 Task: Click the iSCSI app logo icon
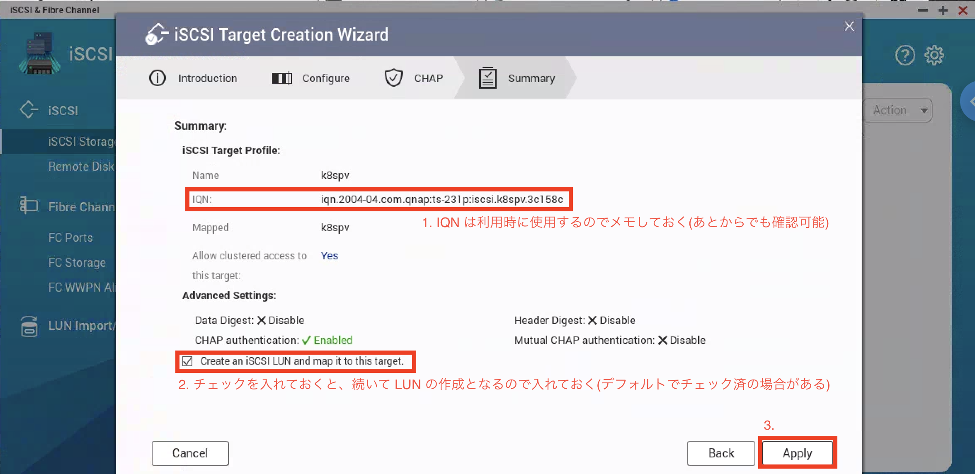pyautogui.click(x=40, y=54)
